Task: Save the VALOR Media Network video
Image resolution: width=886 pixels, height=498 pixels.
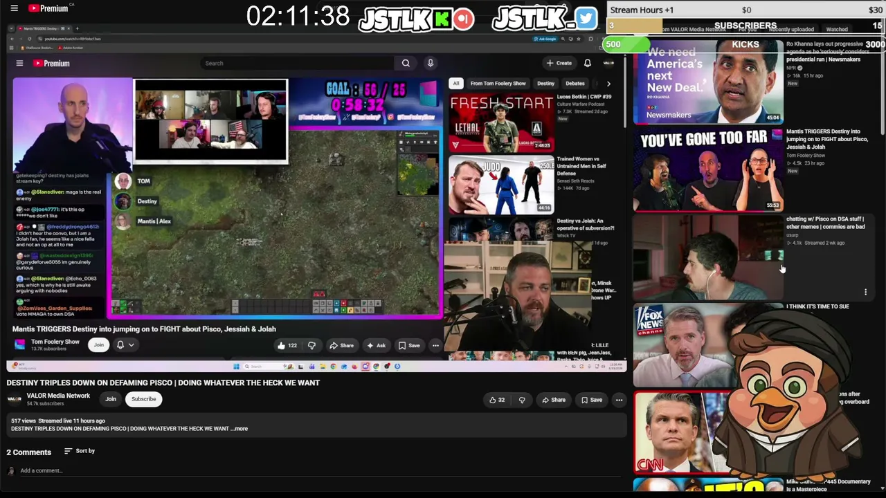Action: (591, 400)
